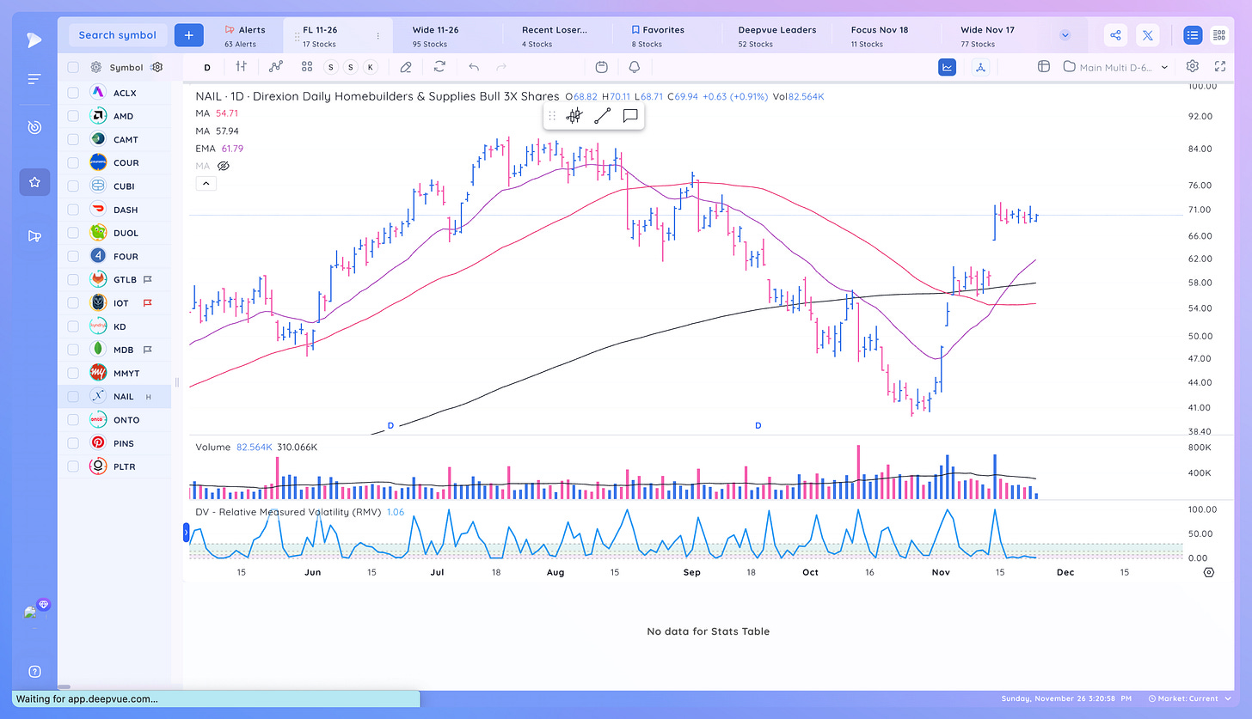Select the trend line drawing tool
Viewport: 1252px width, 719px height.
point(602,116)
